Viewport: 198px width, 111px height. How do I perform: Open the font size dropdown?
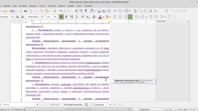click(55, 17)
